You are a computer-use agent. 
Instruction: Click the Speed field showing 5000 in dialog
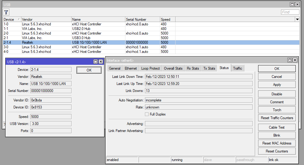(x=51, y=117)
